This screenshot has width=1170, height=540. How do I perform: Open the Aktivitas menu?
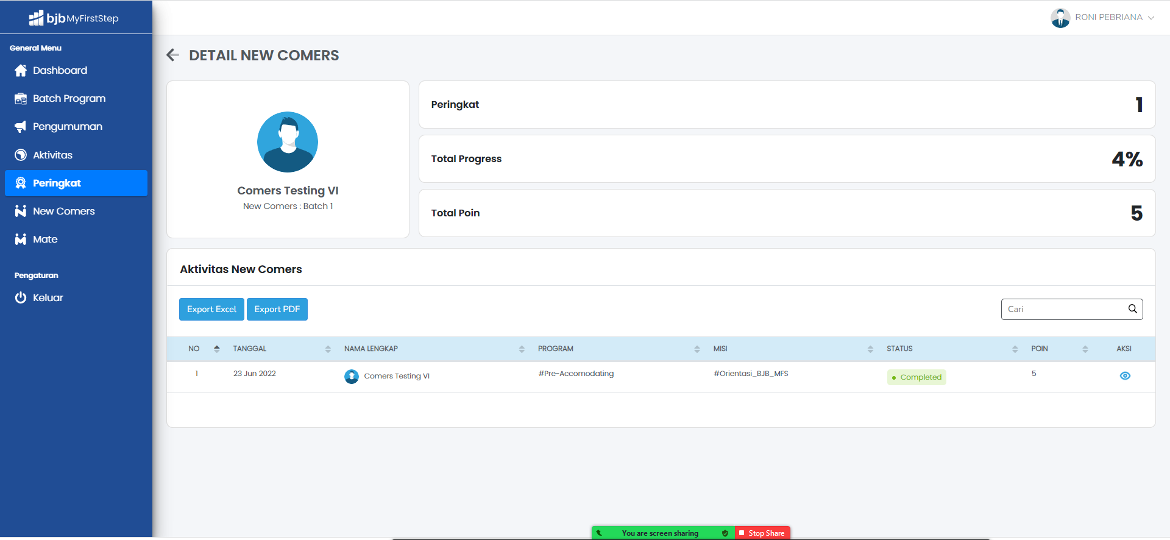point(76,155)
